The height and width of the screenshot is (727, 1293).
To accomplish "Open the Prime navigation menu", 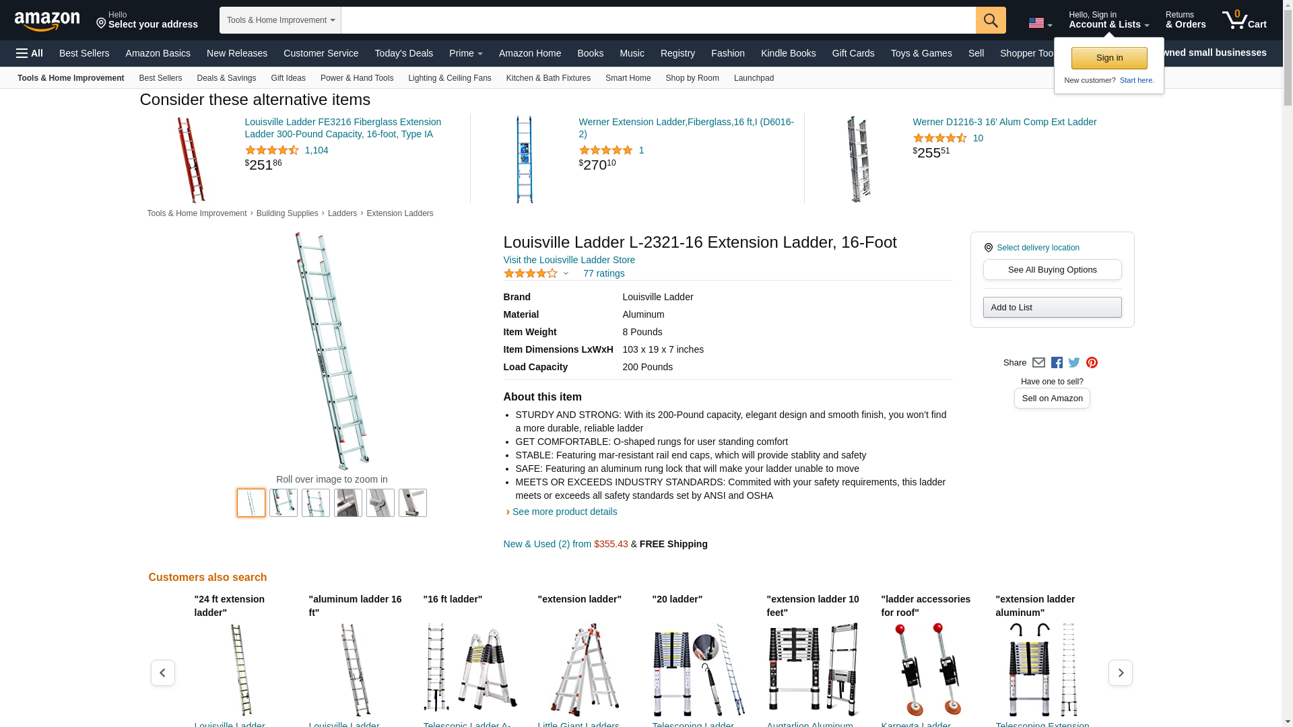I will (466, 53).
